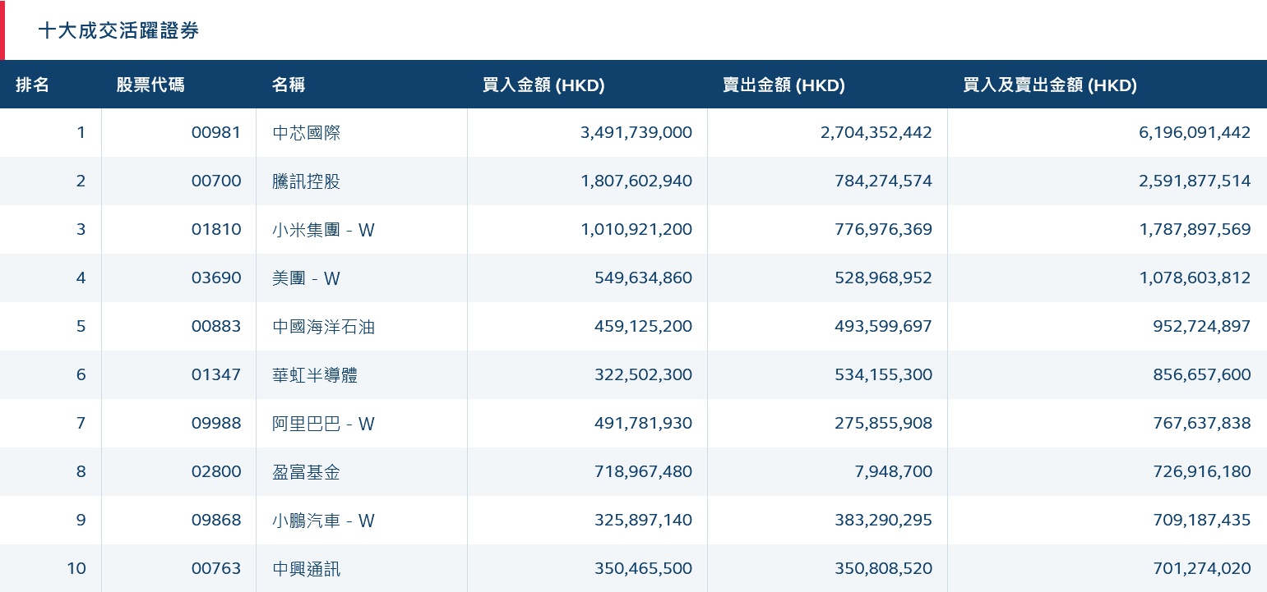This screenshot has height=592, width=1267.
Task: Select stock code 00981
Action: (x=216, y=132)
